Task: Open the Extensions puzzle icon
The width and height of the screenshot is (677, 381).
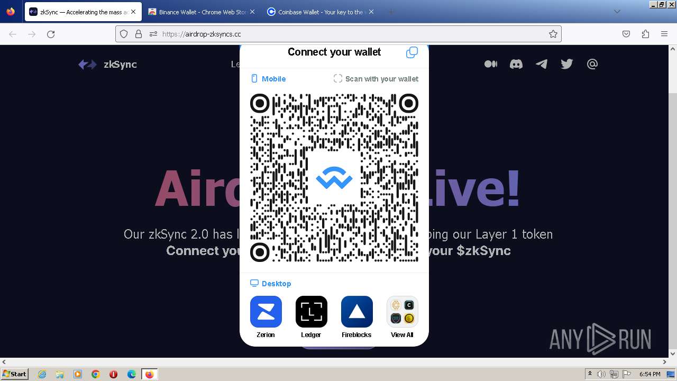Action: (645, 34)
